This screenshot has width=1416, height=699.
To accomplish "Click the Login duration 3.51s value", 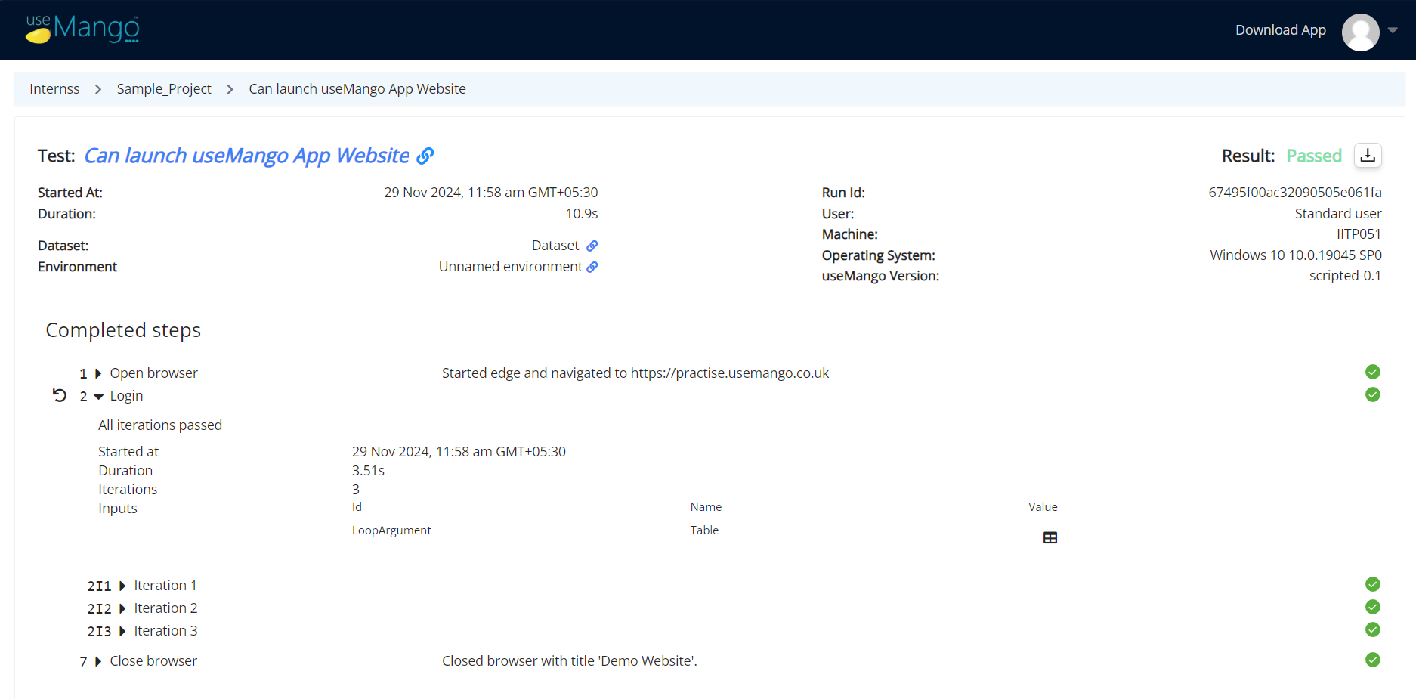I will [368, 471].
